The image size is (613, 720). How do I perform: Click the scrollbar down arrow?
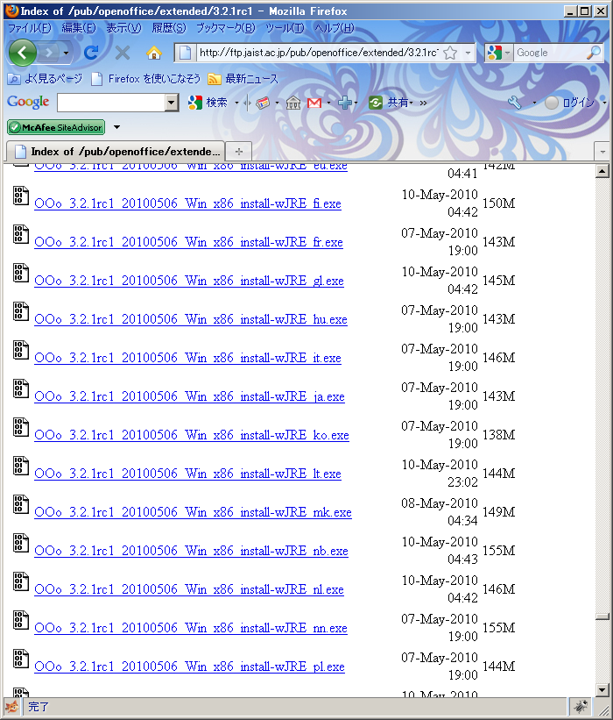[602, 689]
